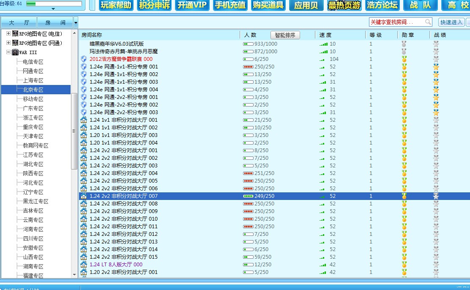Sort by 勋章 column header
This screenshot has height=290, width=470.
click(x=408, y=35)
